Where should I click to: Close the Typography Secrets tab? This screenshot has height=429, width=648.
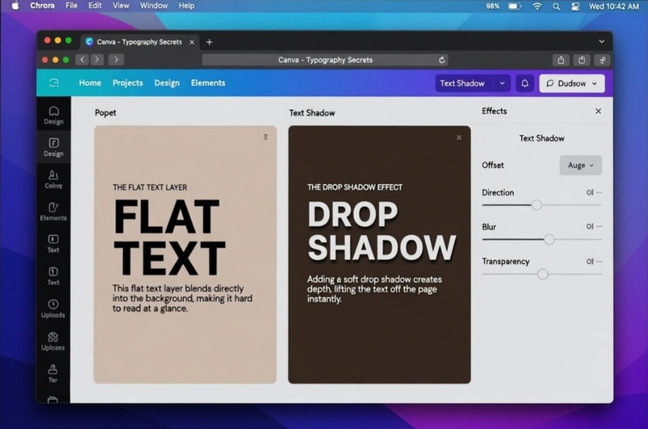(191, 42)
